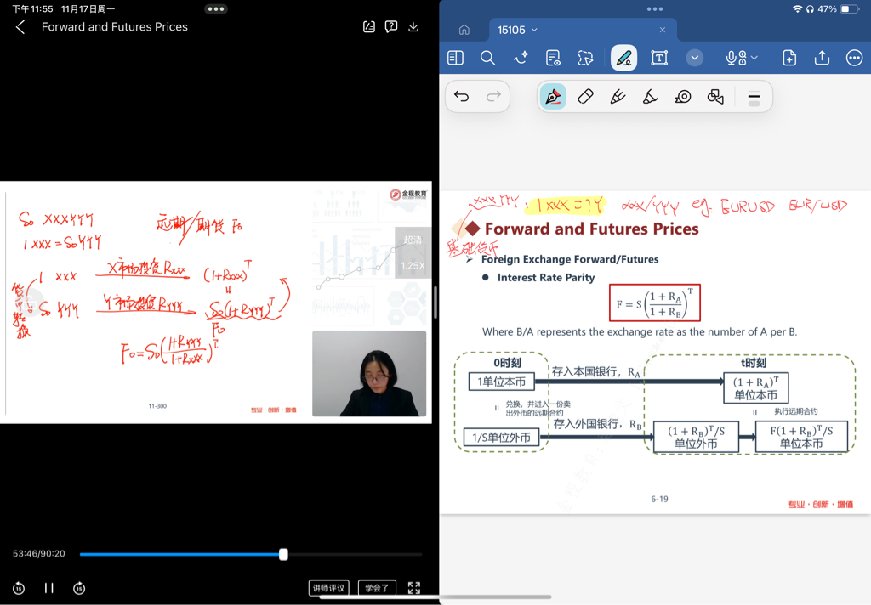
Task: Go to the home tab
Action: 464,30
